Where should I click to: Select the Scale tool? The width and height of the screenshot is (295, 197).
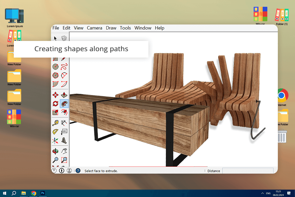tap(55, 112)
